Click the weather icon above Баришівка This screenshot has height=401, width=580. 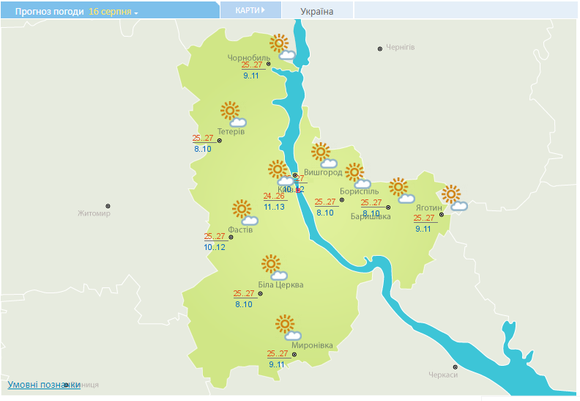402,191
